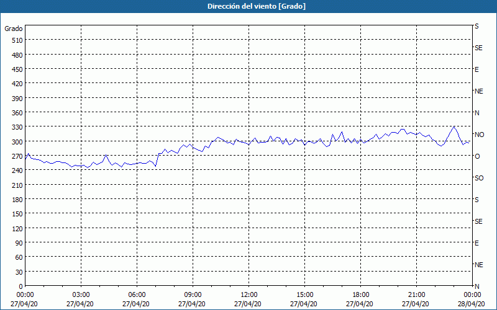Select the 270 y-axis value
The image size is (497, 310).
point(17,156)
